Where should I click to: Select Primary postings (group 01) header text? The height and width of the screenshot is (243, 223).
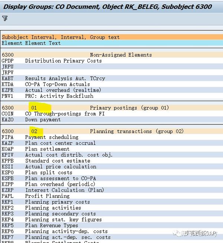tap(129, 108)
